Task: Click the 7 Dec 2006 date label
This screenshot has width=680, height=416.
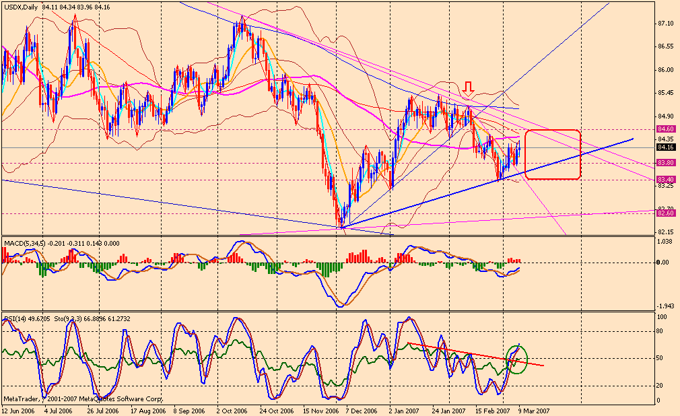Action: coord(362,411)
